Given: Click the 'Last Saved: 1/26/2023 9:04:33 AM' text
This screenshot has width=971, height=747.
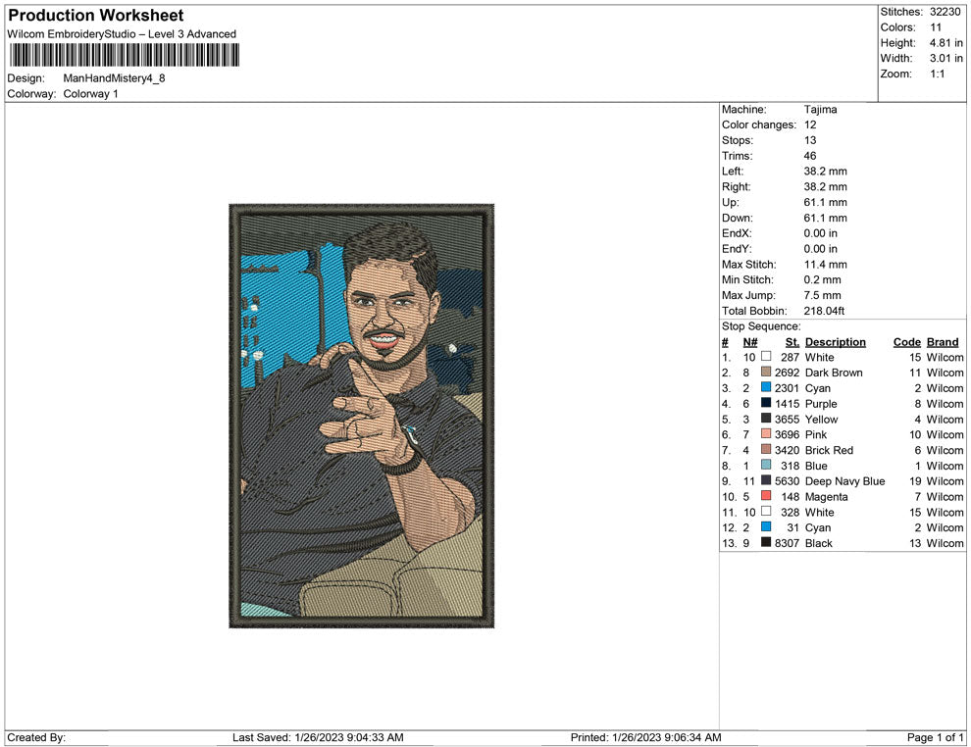Looking at the screenshot, I should coord(318,737).
